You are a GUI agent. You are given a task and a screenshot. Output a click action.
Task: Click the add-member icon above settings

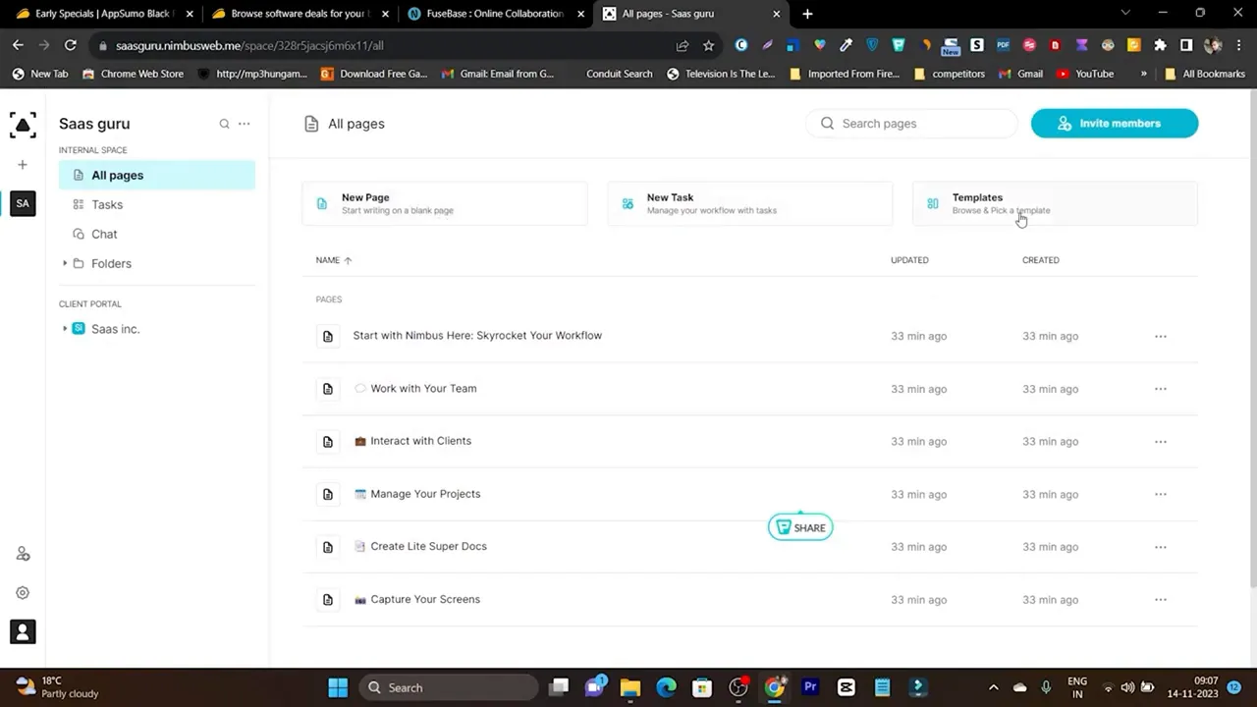point(23,553)
